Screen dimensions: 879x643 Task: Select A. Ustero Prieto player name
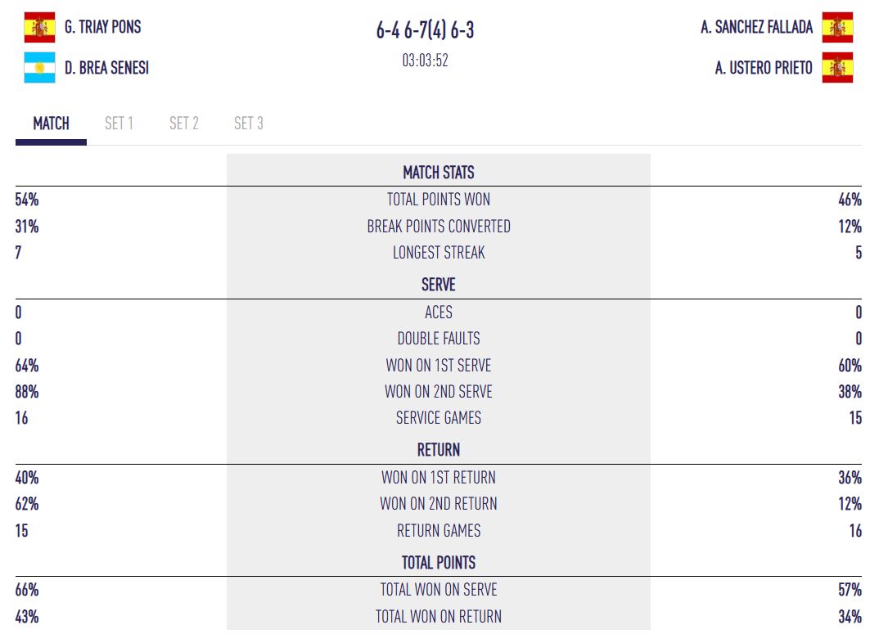click(x=764, y=68)
